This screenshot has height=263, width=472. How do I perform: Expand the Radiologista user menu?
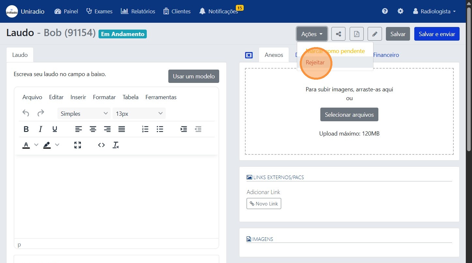[x=434, y=11]
